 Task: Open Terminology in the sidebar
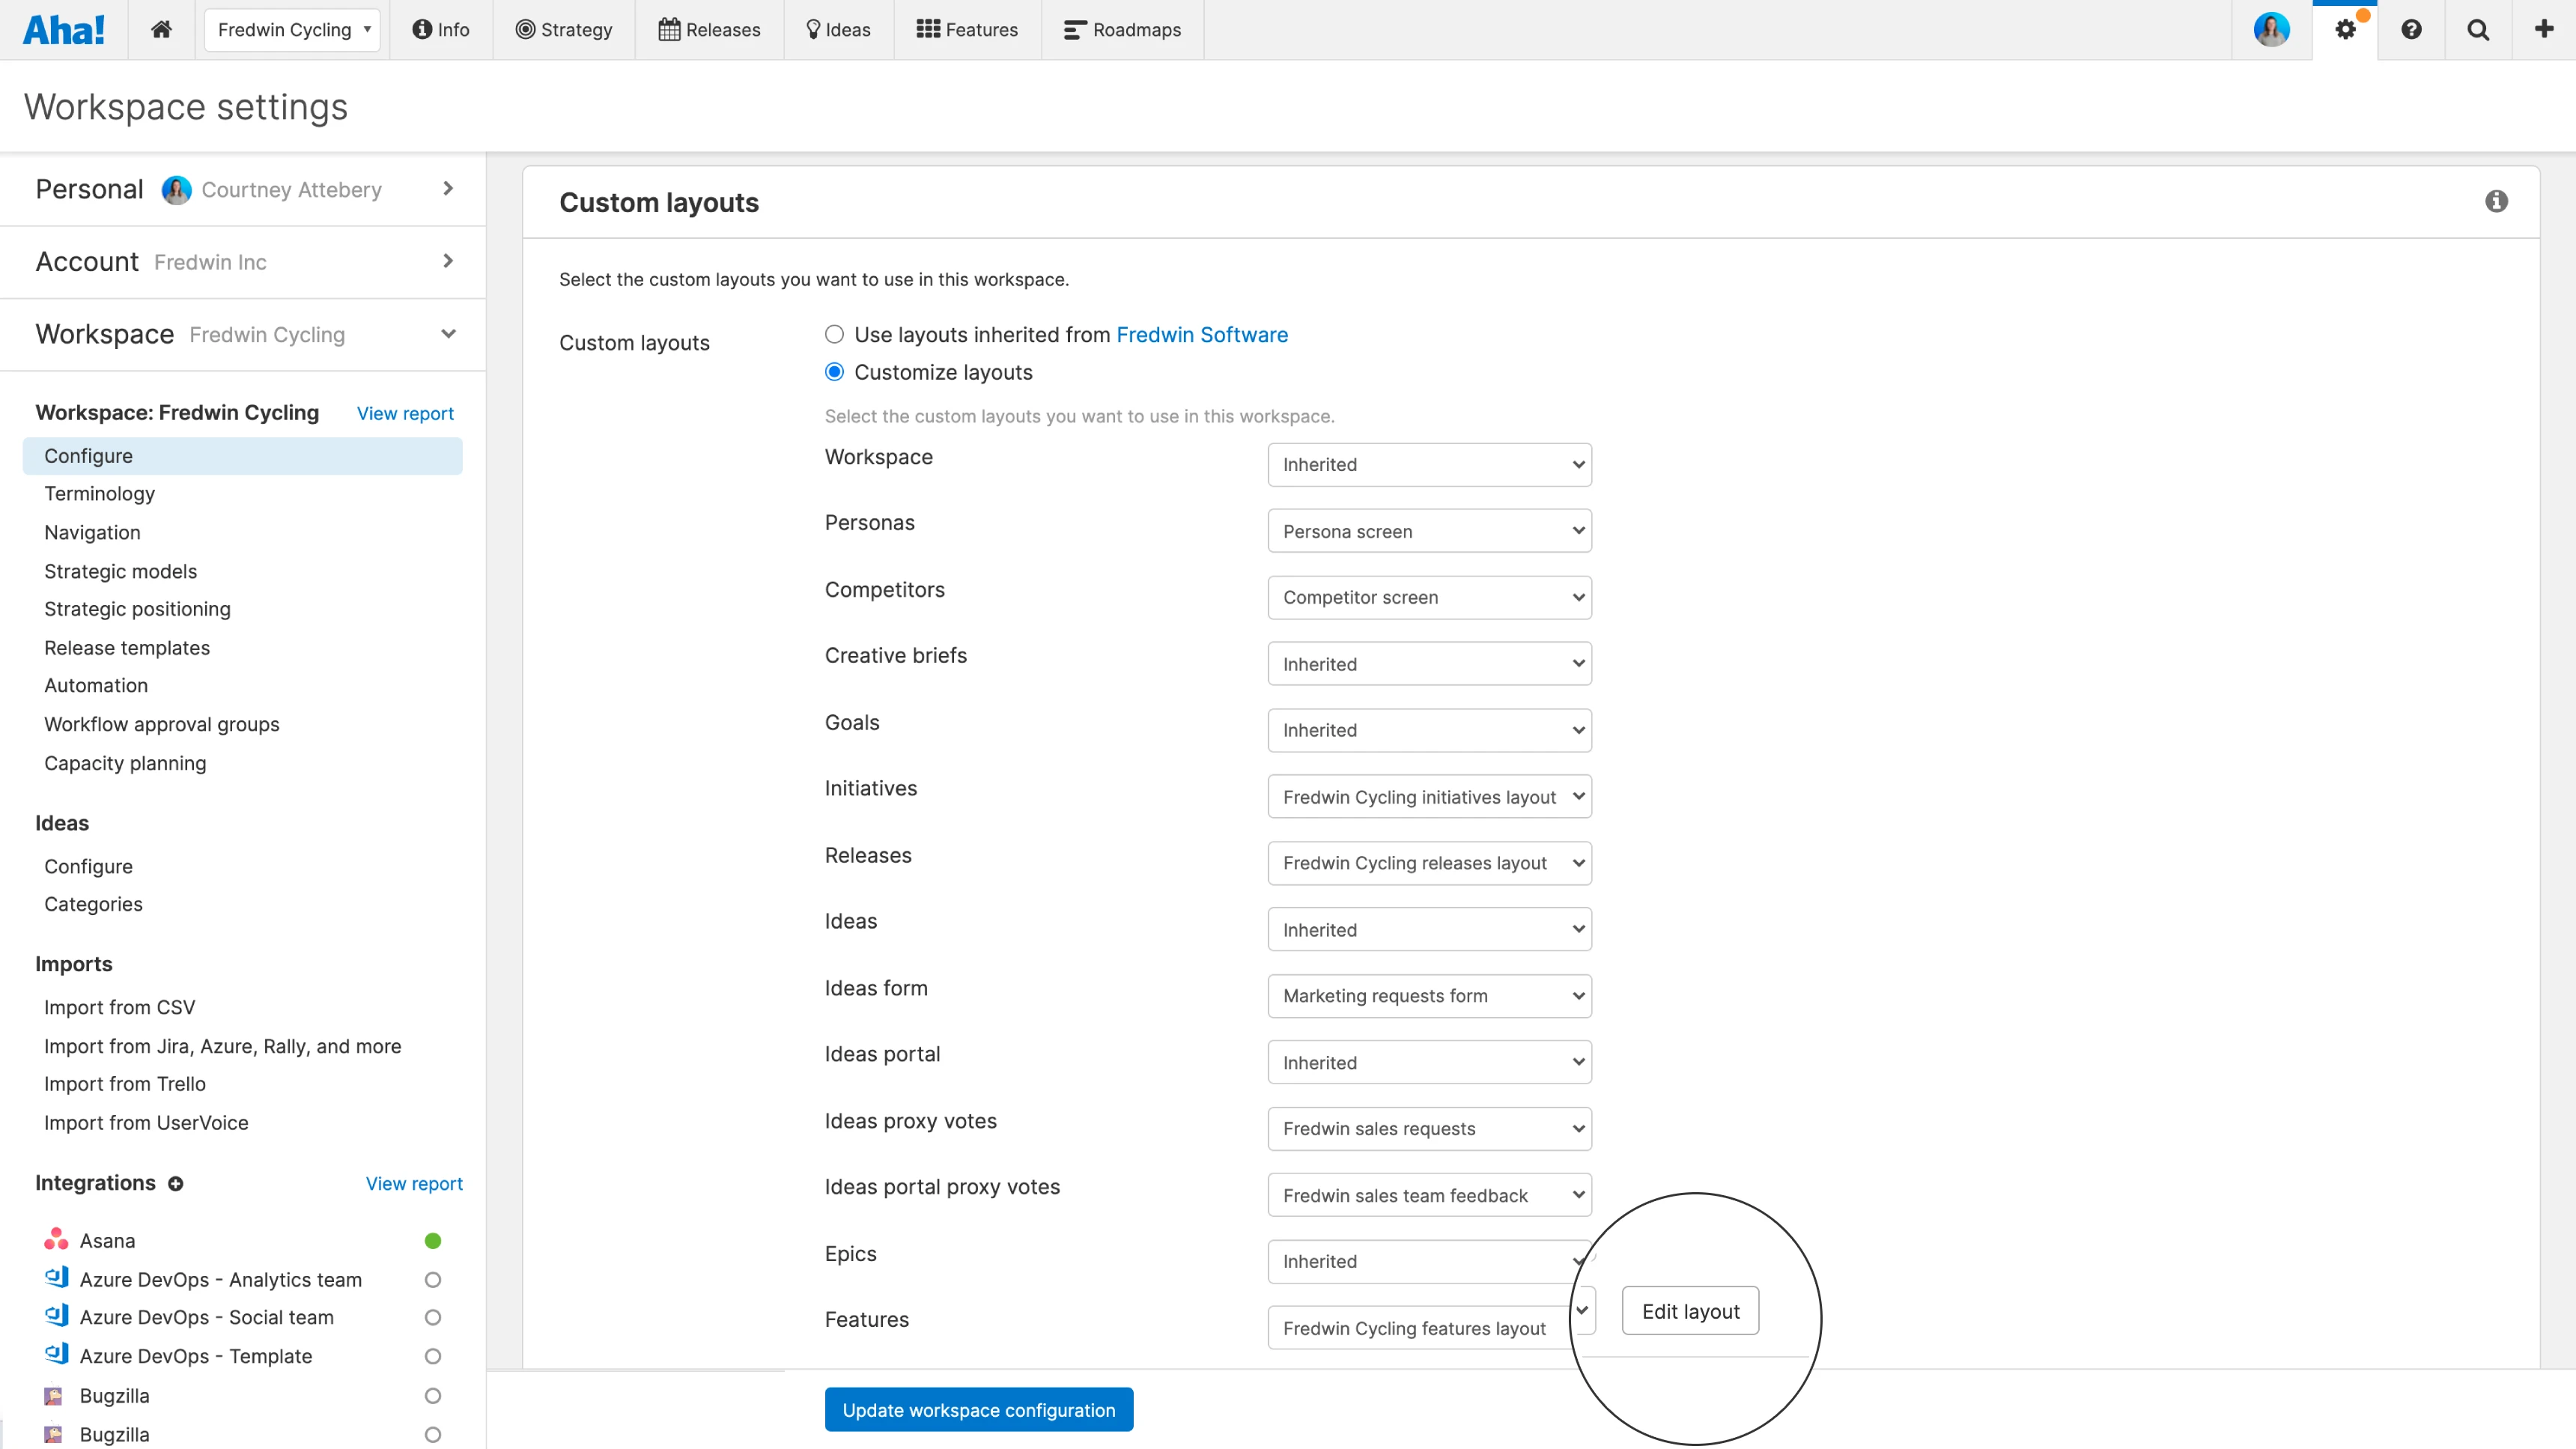(99, 493)
